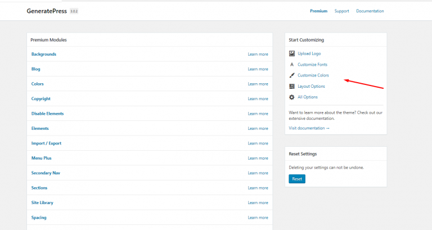Click the GeneratePress title text
Viewport: 432px width, 230px height.
(47, 11)
